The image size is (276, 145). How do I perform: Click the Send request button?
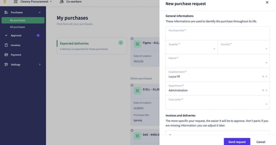click(237, 142)
